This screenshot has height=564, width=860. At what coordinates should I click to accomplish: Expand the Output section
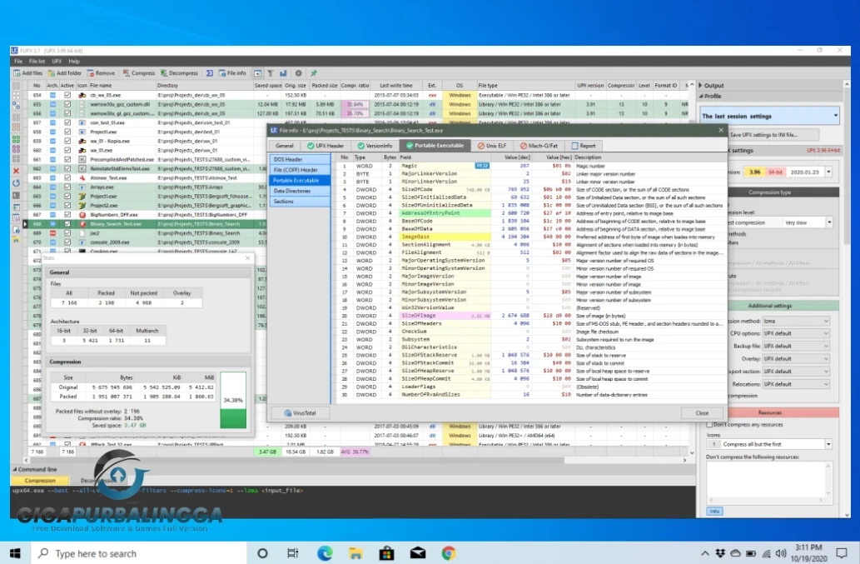pyautogui.click(x=700, y=86)
